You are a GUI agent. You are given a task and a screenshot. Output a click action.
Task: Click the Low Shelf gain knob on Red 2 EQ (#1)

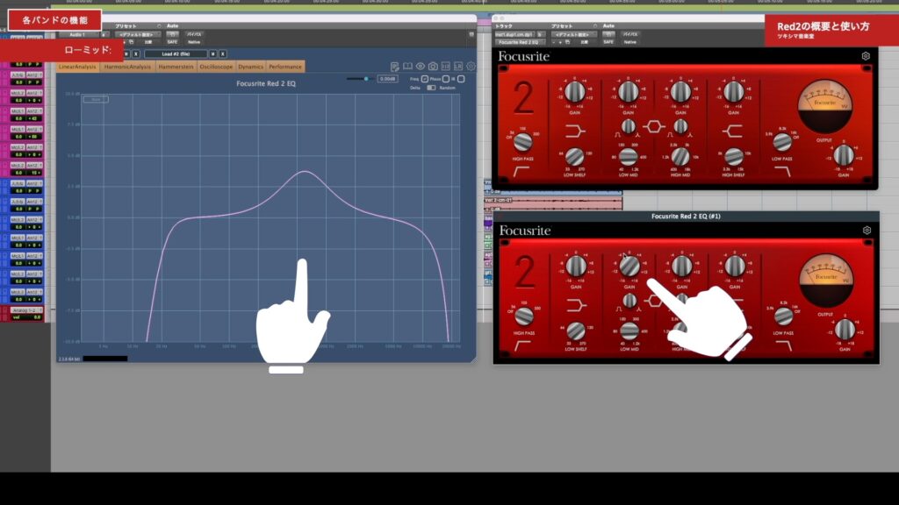pyautogui.click(x=576, y=266)
